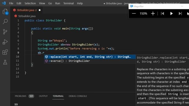The image size is (189, 106).
Task: Click the error icon in the breadcrumb
Action: [16, 16]
